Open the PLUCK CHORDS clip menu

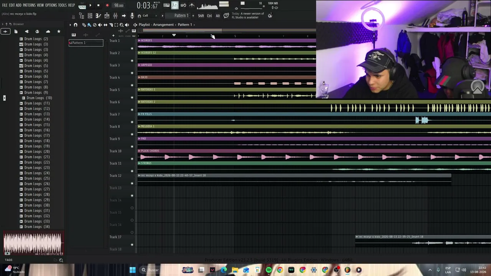pyautogui.click(x=139, y=151)
